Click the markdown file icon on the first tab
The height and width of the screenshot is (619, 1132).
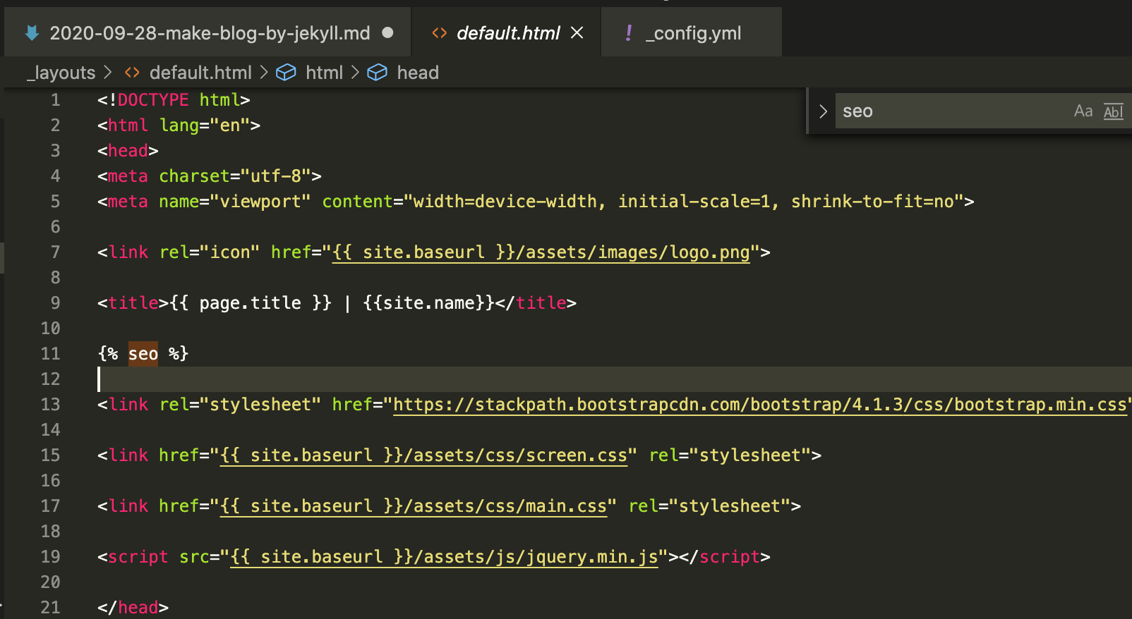(32, 33)
